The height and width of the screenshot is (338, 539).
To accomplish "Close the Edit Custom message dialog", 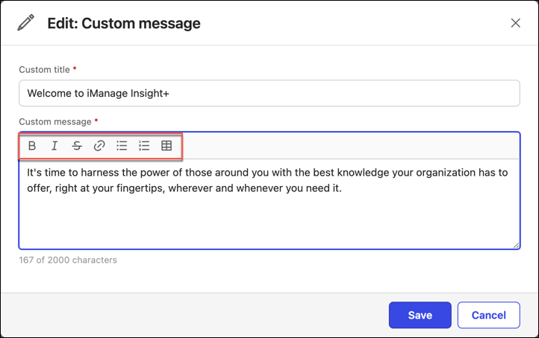I will tap(515, 23).
